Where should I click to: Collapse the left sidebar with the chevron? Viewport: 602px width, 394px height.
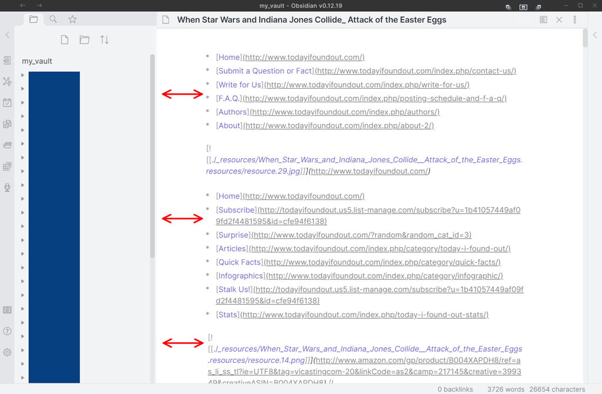[x=7, y=35]
